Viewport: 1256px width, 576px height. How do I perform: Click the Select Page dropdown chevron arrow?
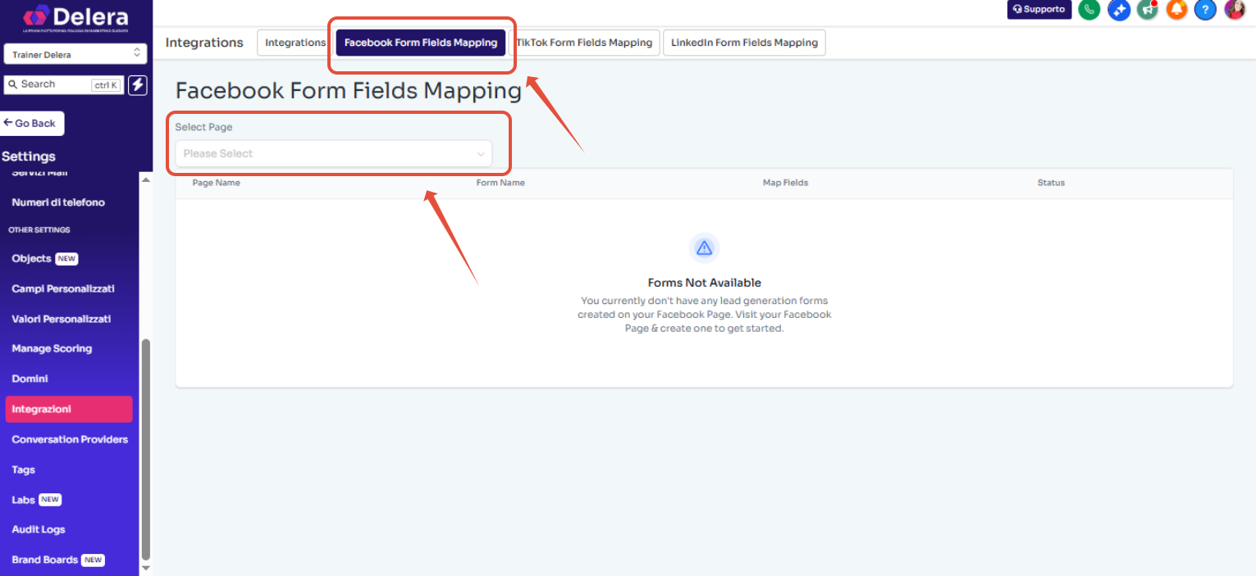coord(481,154)
